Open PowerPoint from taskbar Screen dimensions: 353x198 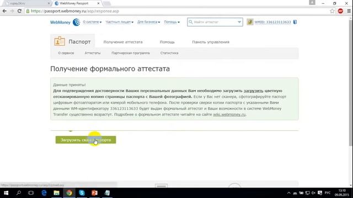94,193
